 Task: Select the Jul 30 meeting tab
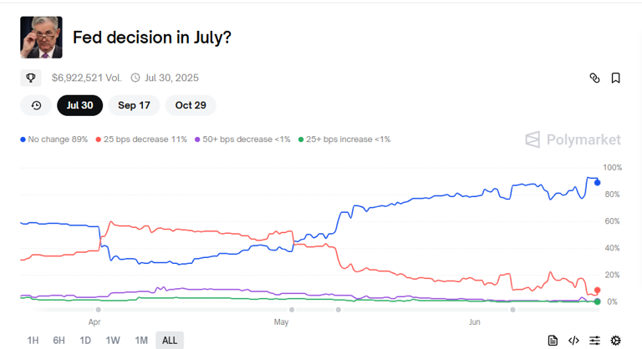coord(80,105)
